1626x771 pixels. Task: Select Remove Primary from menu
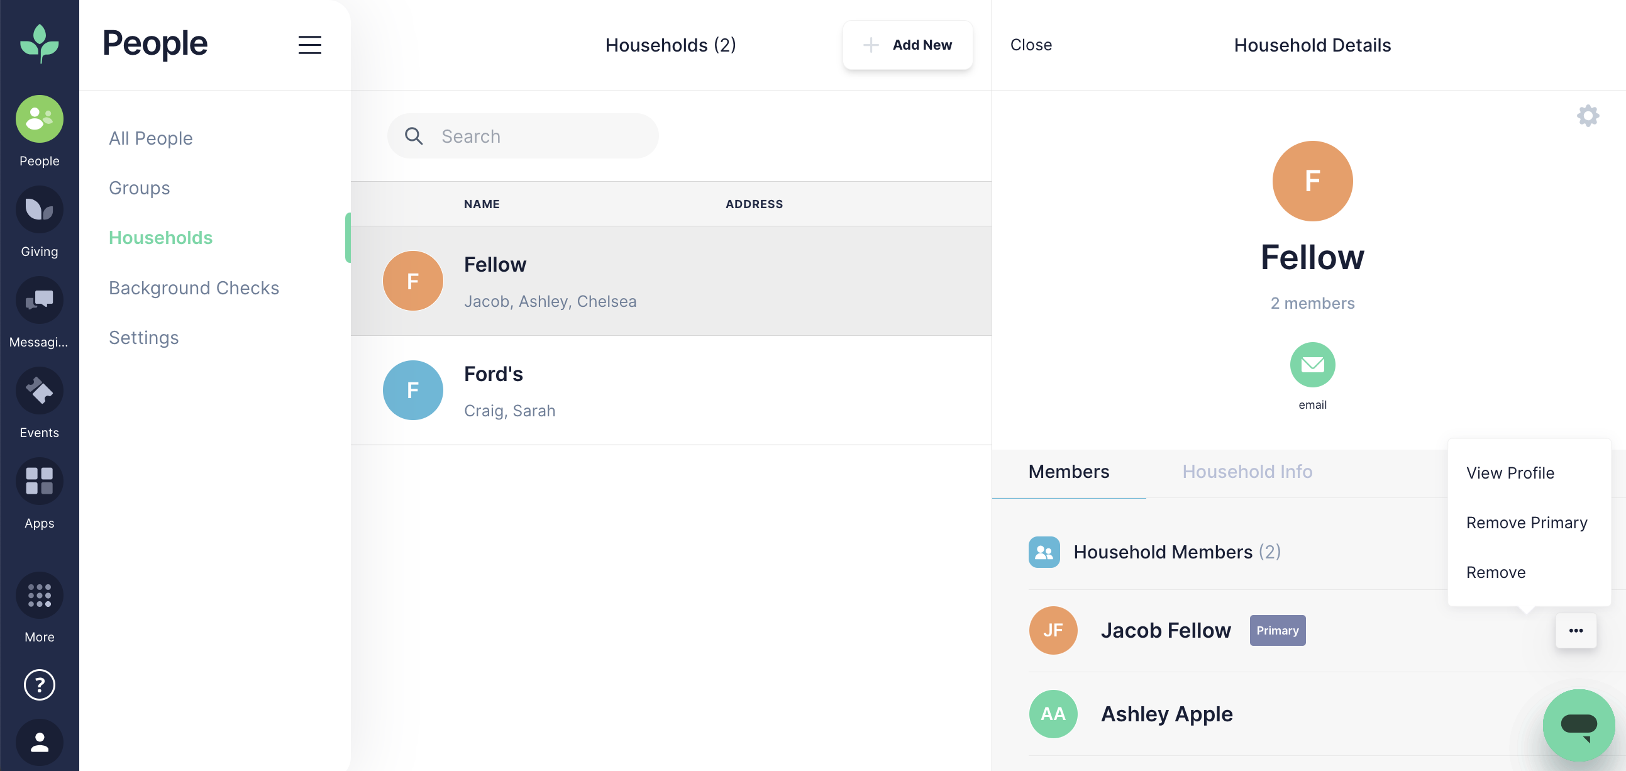pos(1525,523)
